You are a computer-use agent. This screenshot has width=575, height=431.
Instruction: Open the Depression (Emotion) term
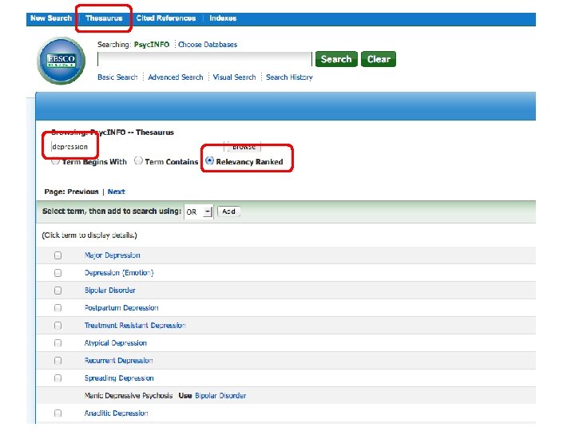119,273
